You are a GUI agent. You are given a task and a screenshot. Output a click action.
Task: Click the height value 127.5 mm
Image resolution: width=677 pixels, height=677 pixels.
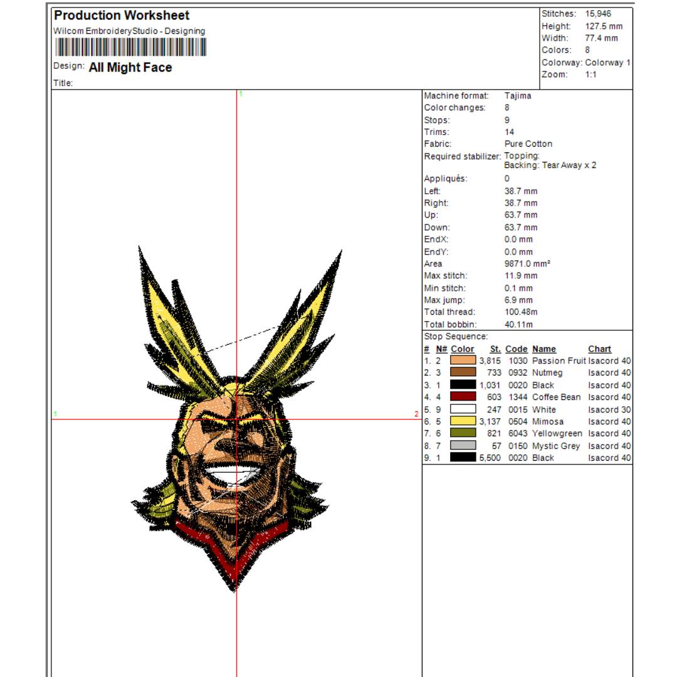coord(604,26)
